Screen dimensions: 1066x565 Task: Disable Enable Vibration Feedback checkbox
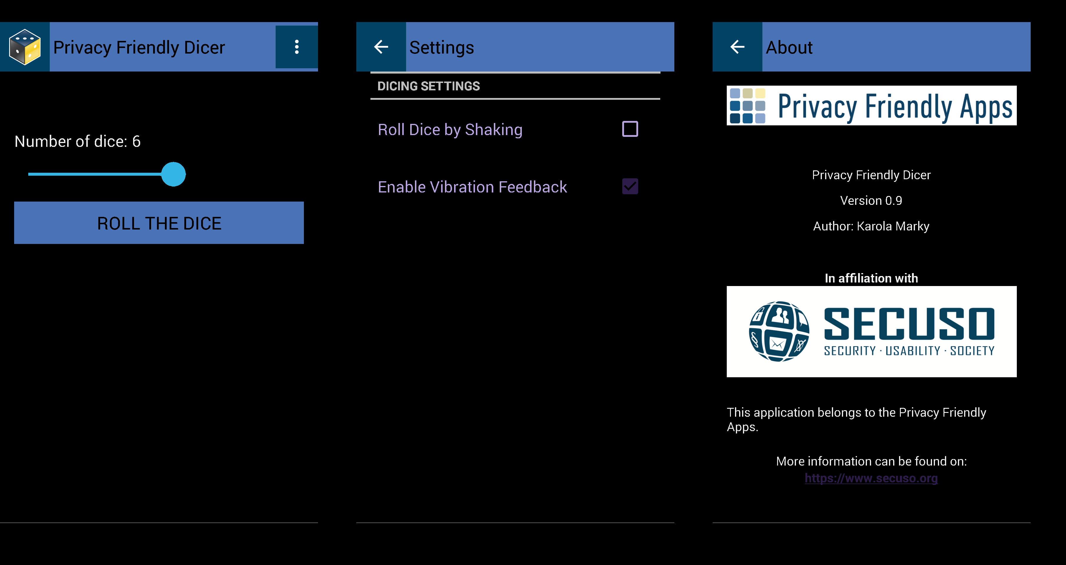pyautogui.click(x=630, y=186)
